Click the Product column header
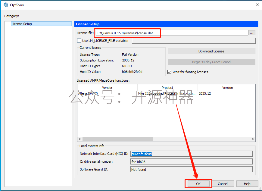 tap(167, 88)
